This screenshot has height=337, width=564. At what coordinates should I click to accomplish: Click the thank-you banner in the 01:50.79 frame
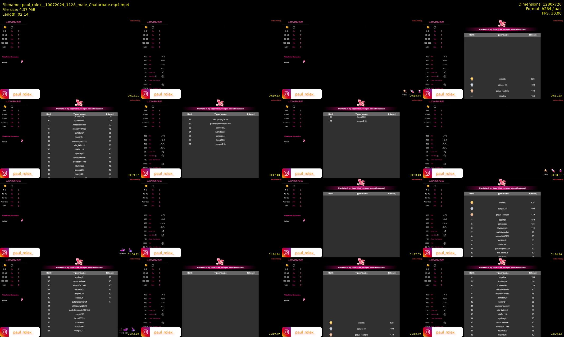pos(220,267)
